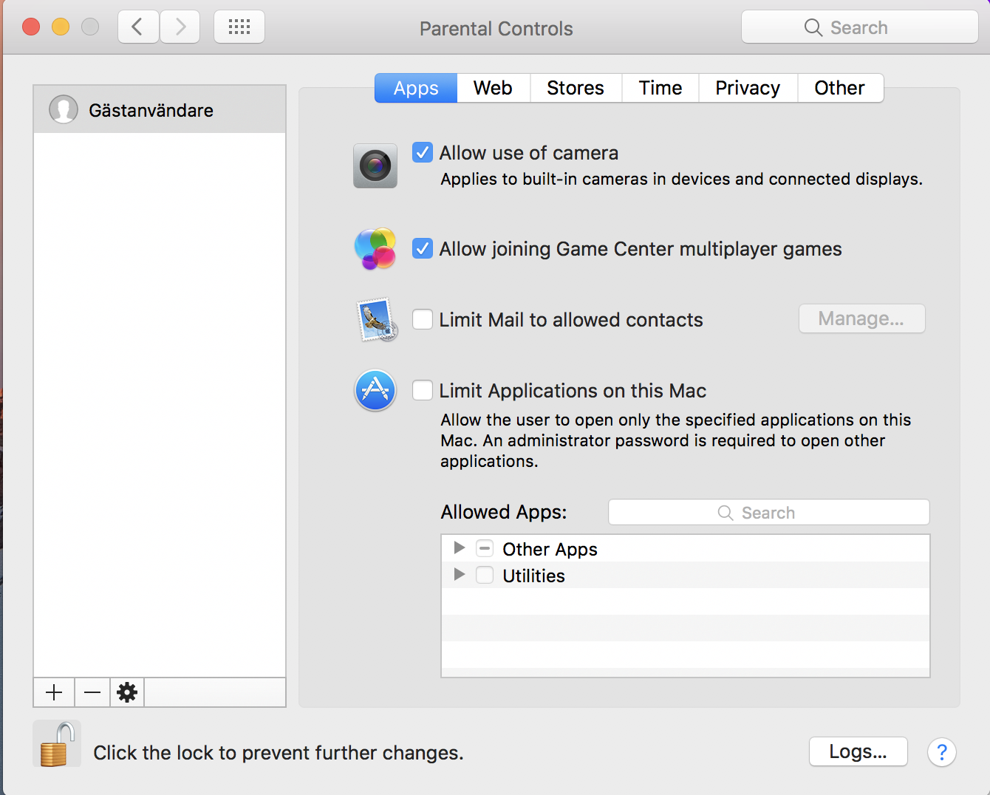The height and width of the screenshot is (795, 990).
Task: Expand the Utilities disclosure triangle
Action: 460,574
